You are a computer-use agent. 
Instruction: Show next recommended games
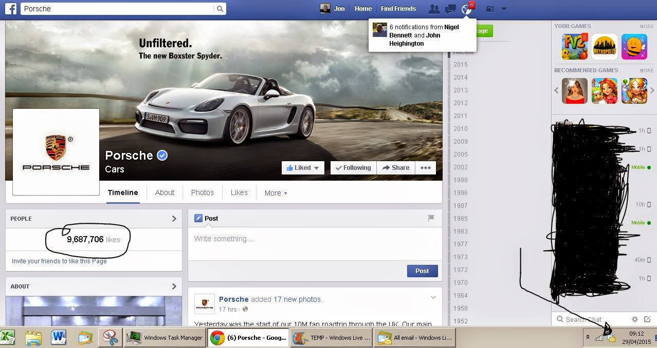pos(652,90)
